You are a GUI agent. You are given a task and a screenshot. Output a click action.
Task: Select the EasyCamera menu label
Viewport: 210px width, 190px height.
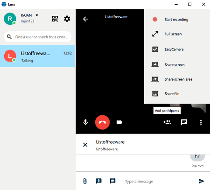click(x=174, y=49)
